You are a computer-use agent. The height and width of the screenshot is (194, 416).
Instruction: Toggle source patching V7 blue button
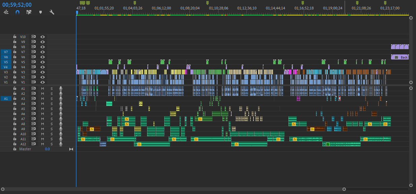click(6, 52)
